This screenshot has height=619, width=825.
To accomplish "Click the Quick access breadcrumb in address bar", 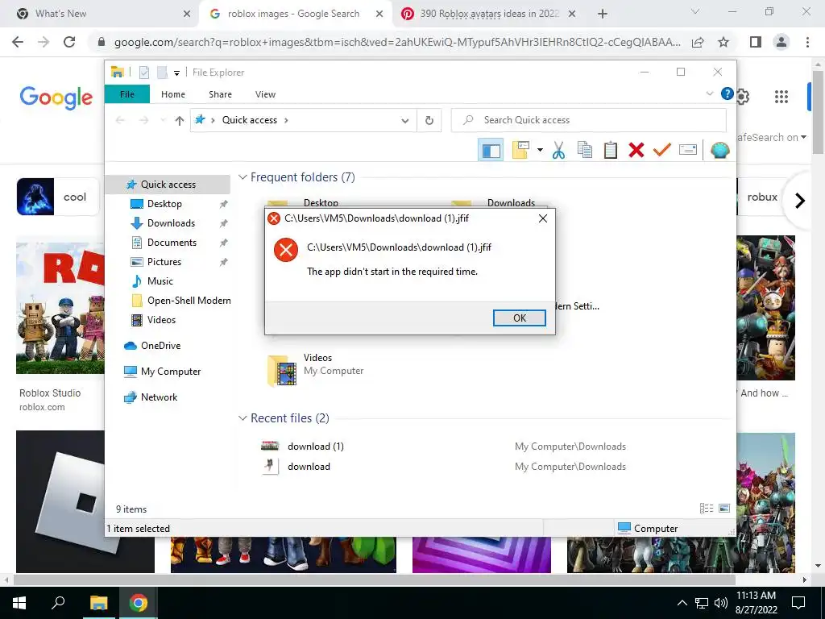I will (x=250, y=120).
